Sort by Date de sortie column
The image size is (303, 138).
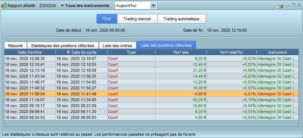click(81, 52)
